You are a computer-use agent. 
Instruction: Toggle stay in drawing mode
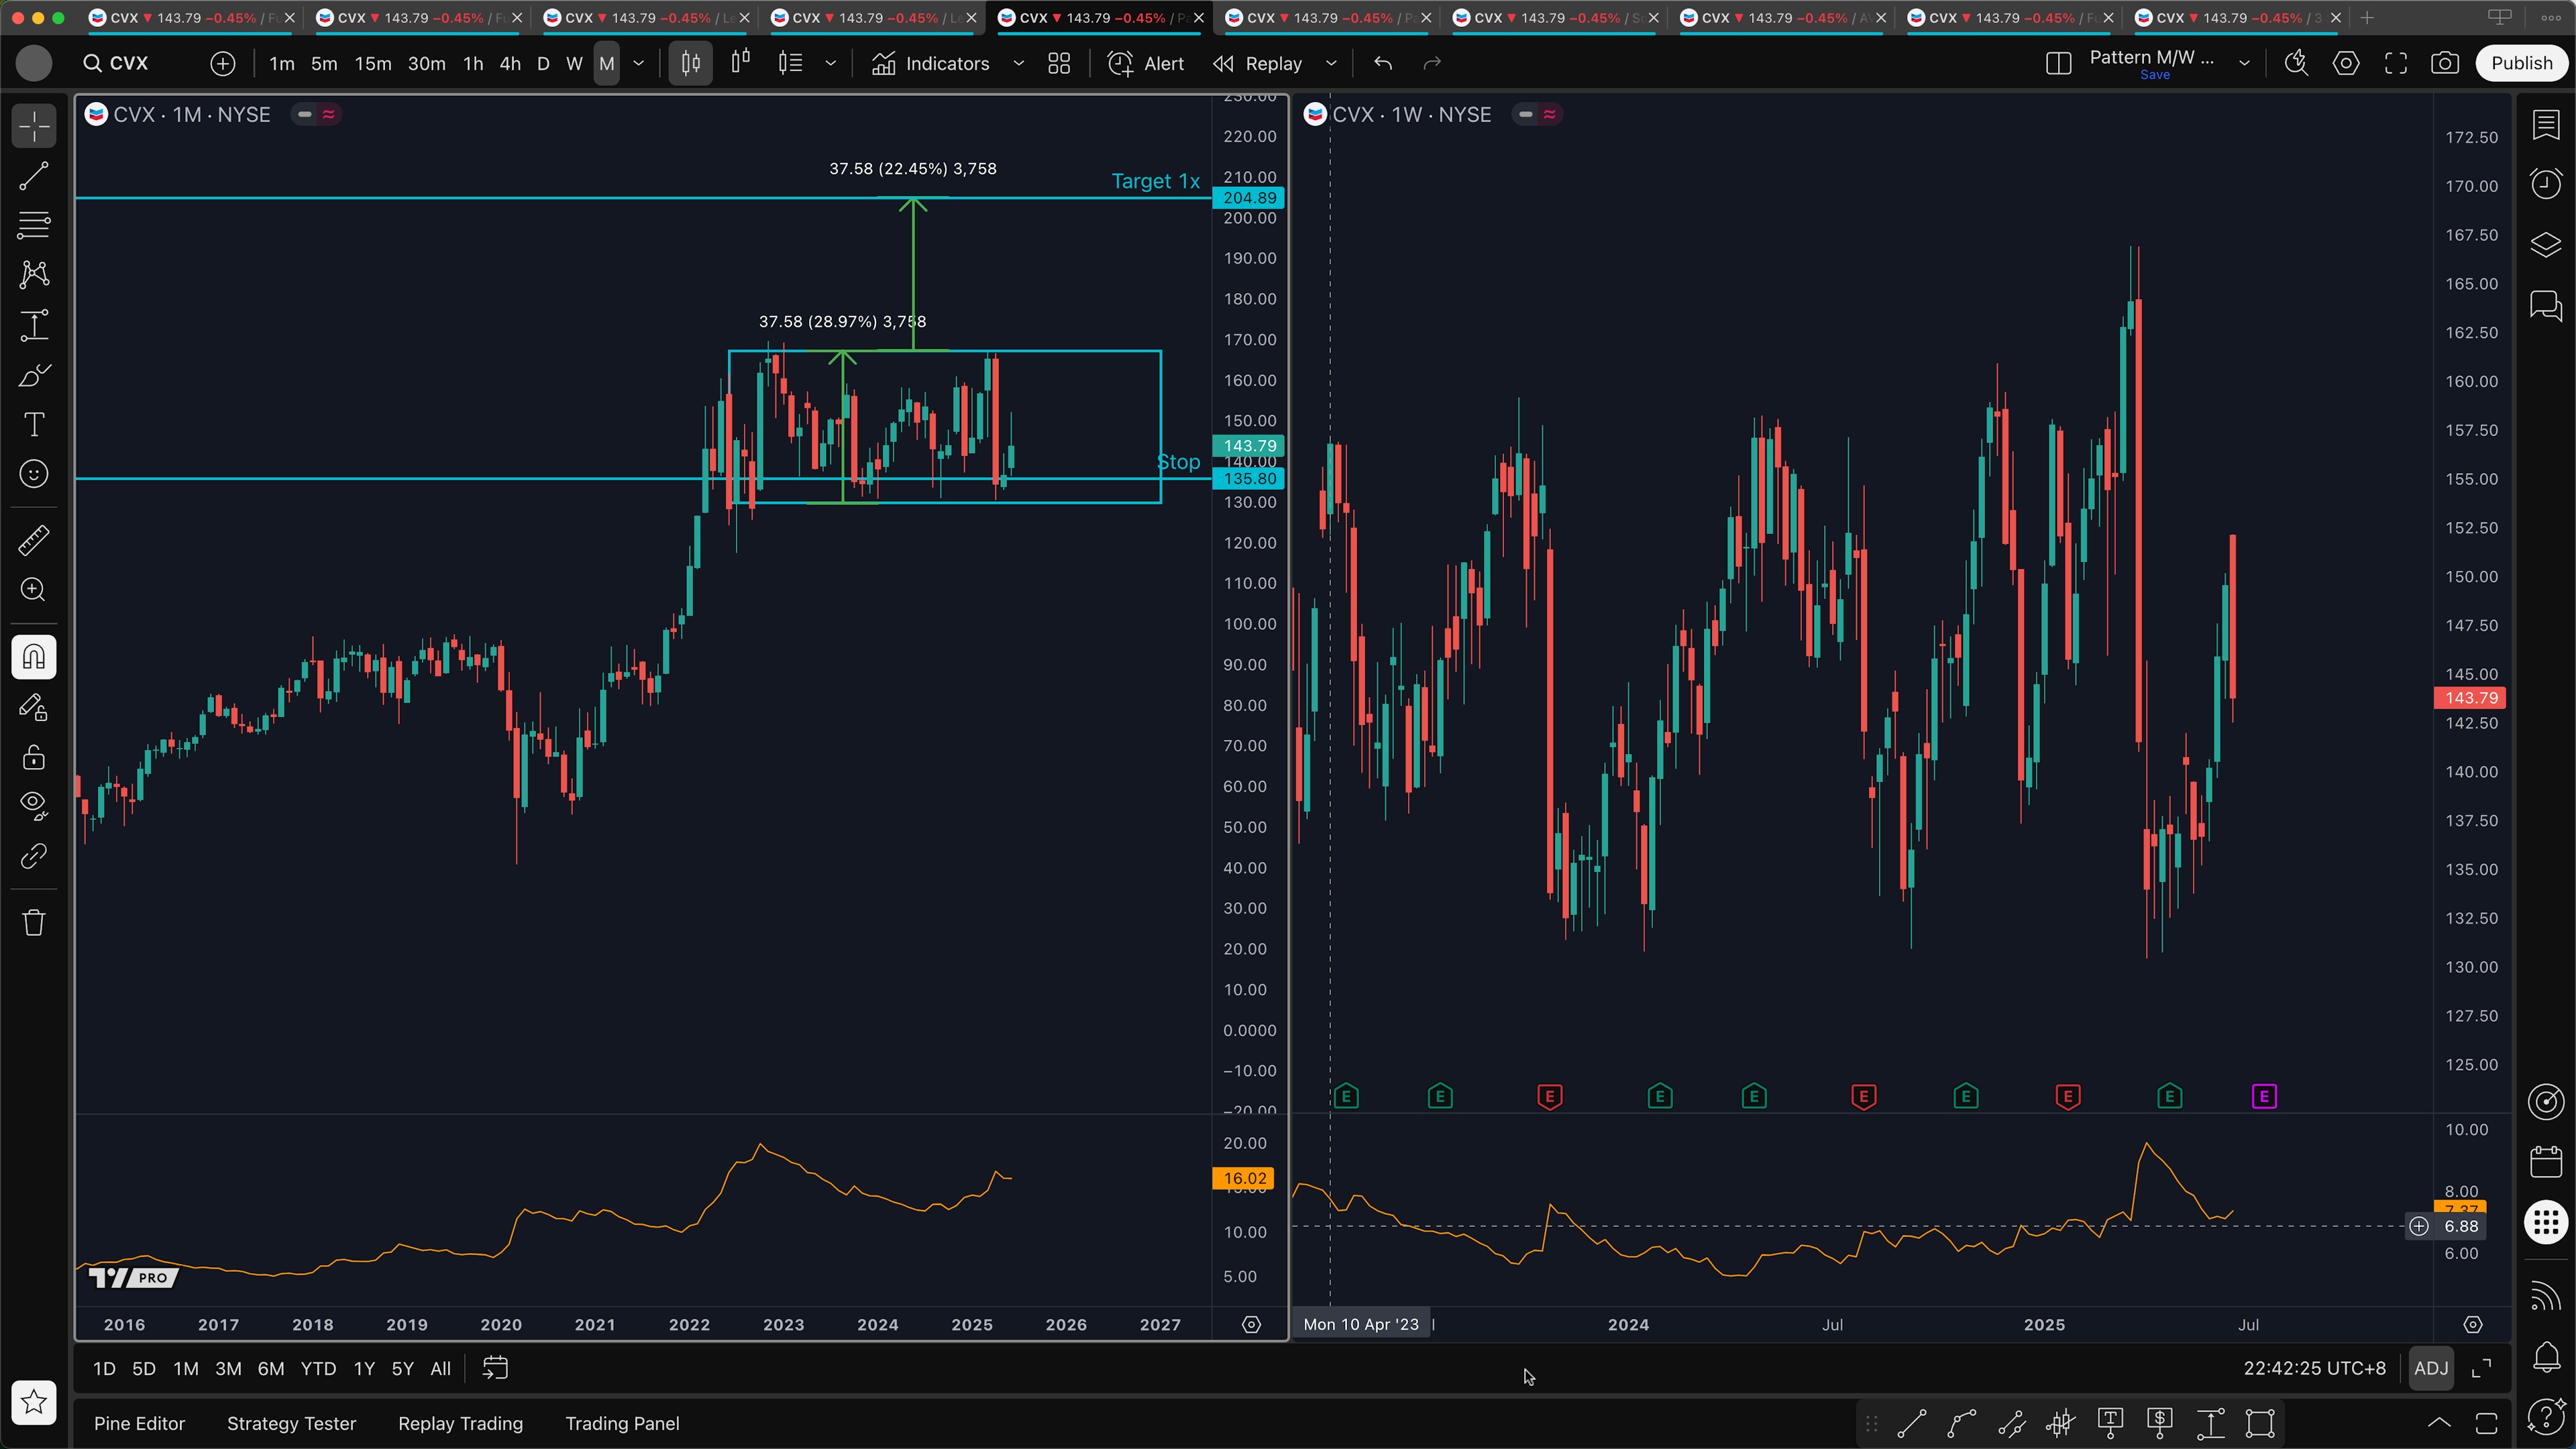[x=34, y=707]
